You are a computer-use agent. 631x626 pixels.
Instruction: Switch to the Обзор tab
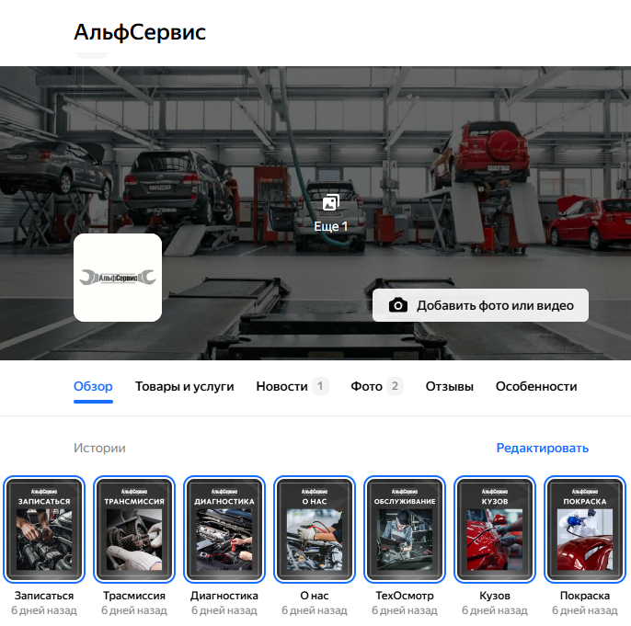coord(93,386)
